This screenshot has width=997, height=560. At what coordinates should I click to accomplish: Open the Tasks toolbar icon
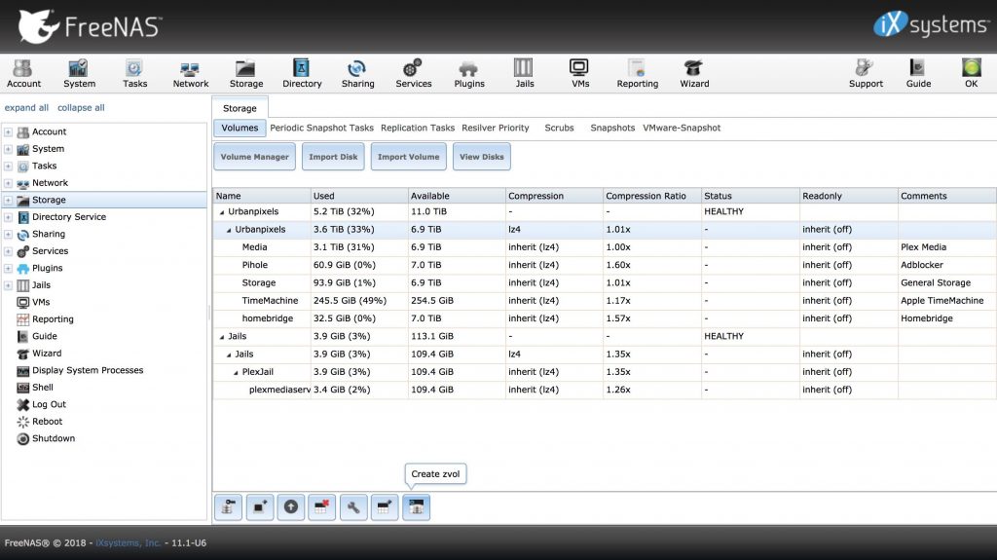pyautogui.click(x=134, y=73)
